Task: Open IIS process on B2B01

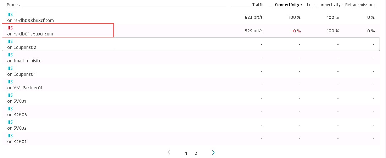Action: click(x=10, y=135)
